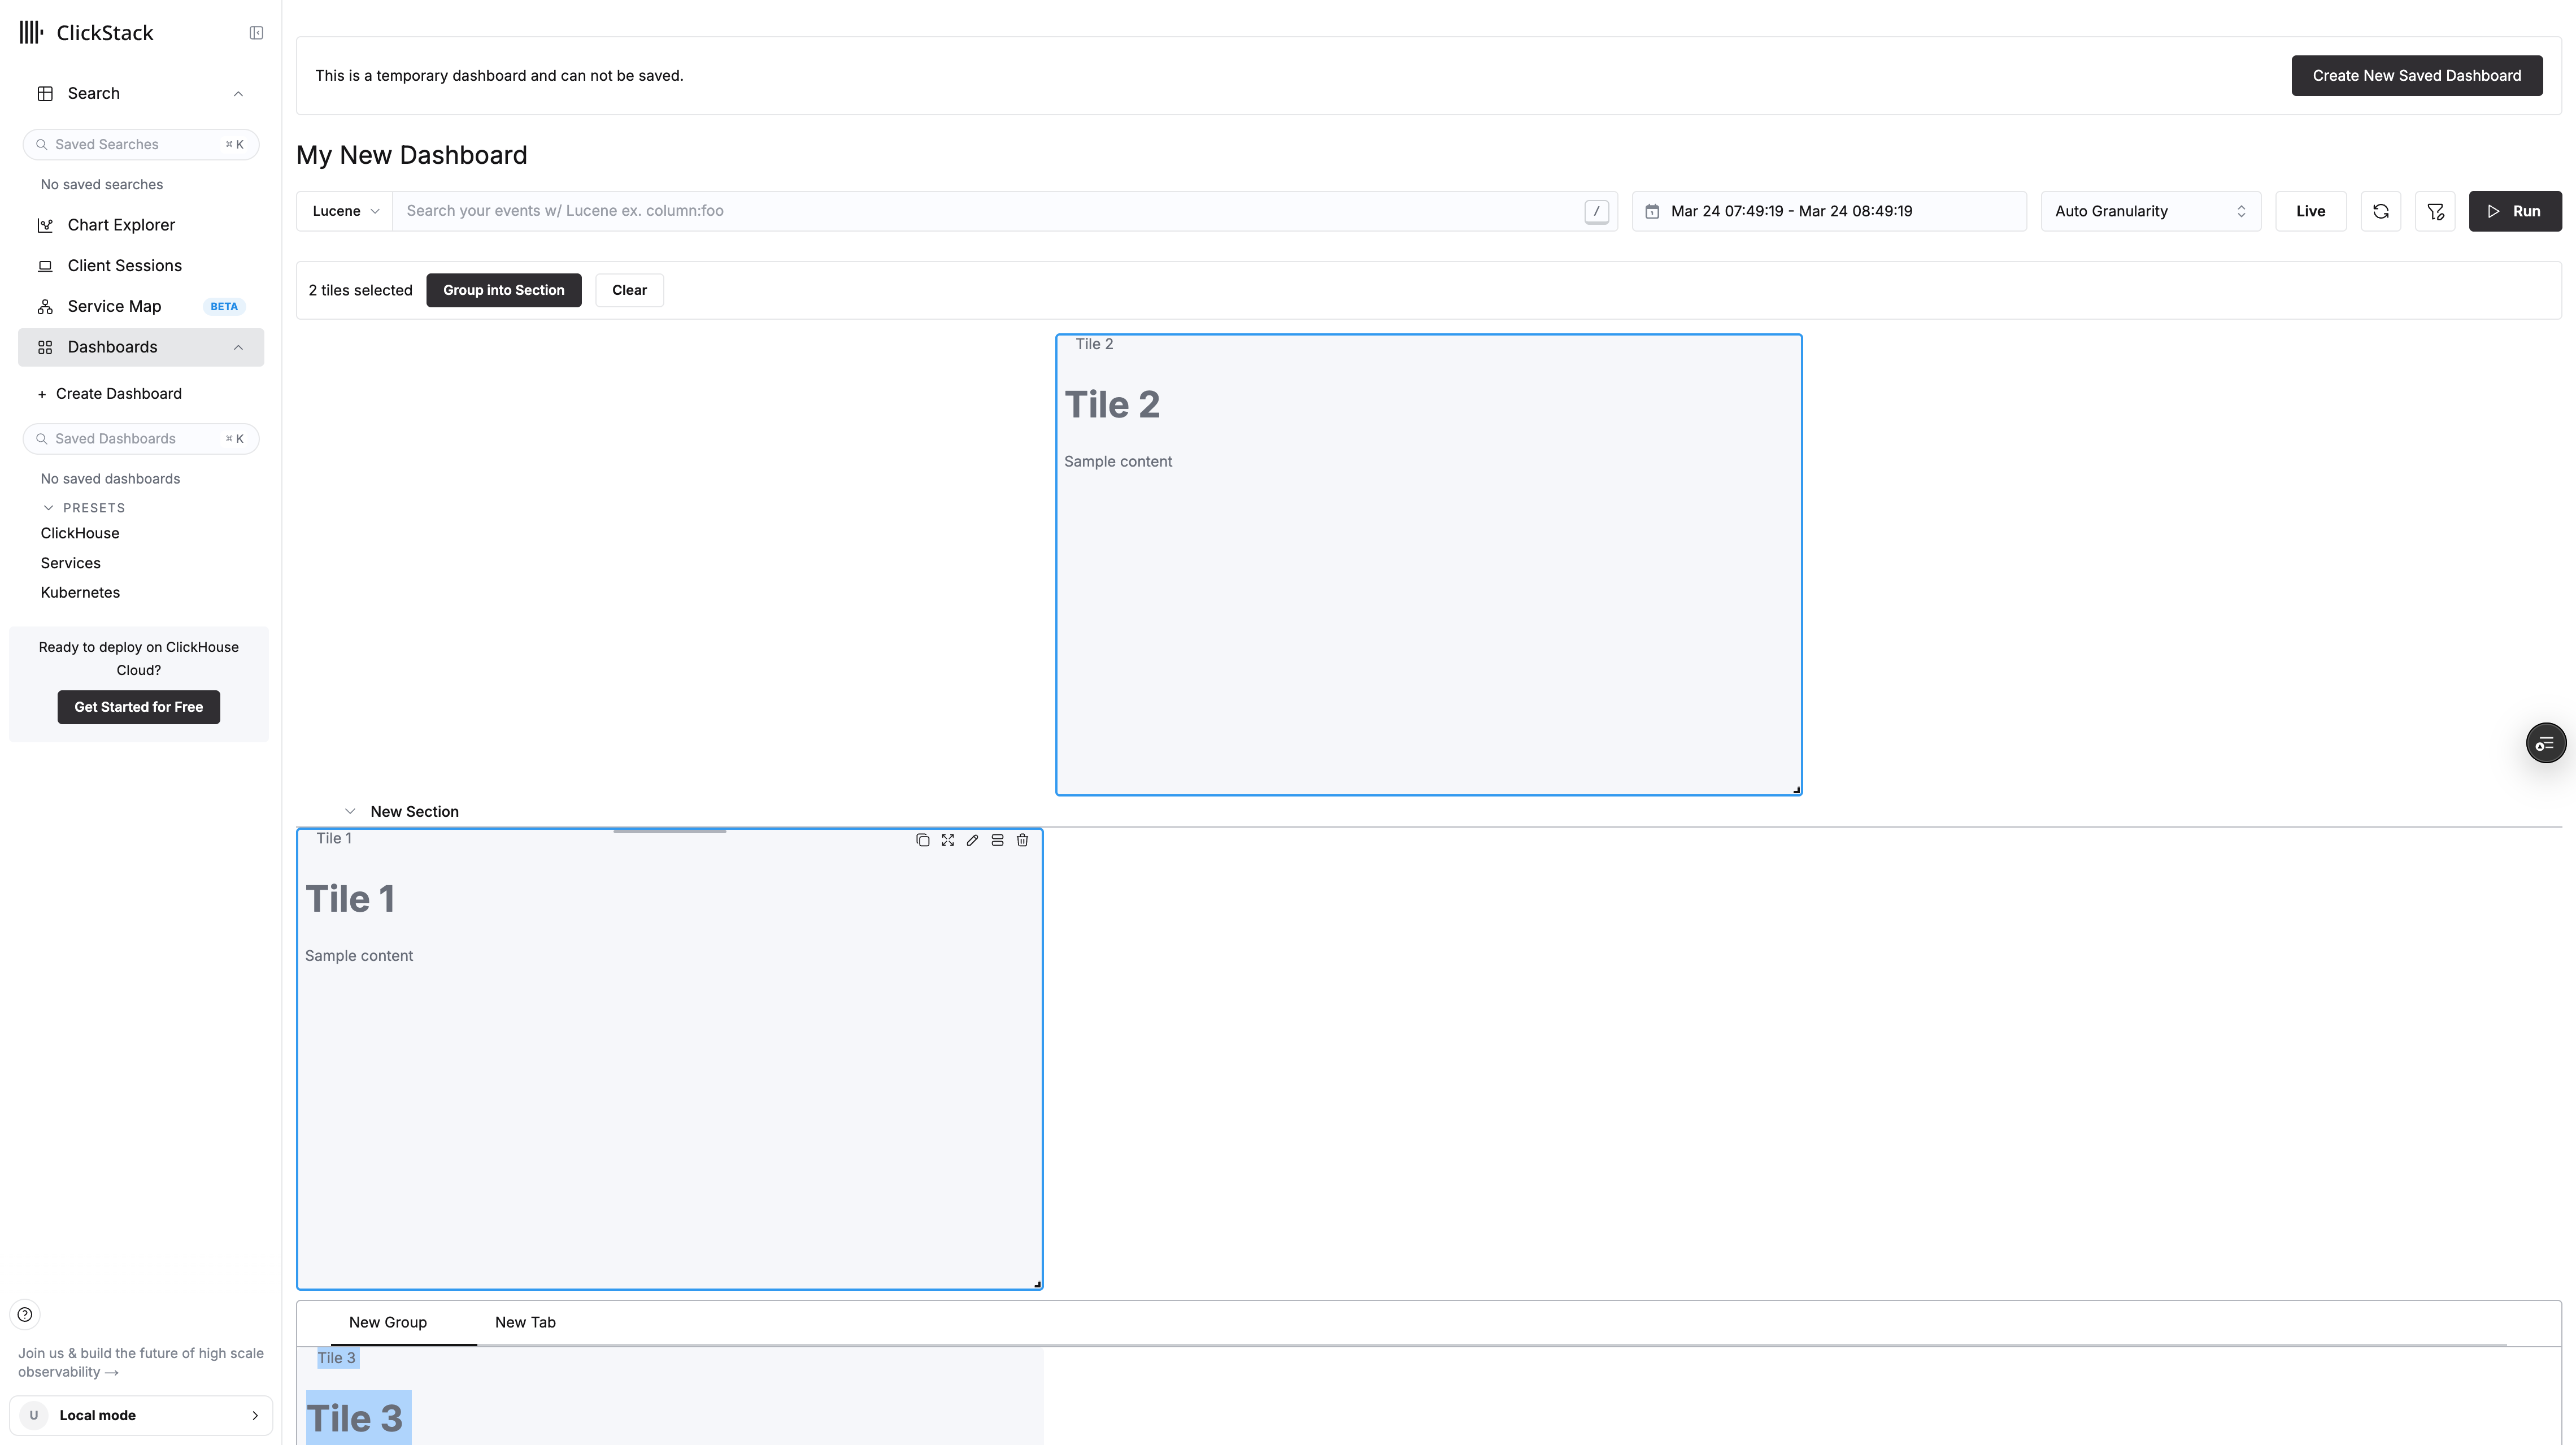Delete Tile 1 with the trash icon
The width and height of the screenshot is (2576, 1445).
click(1022, 840)
